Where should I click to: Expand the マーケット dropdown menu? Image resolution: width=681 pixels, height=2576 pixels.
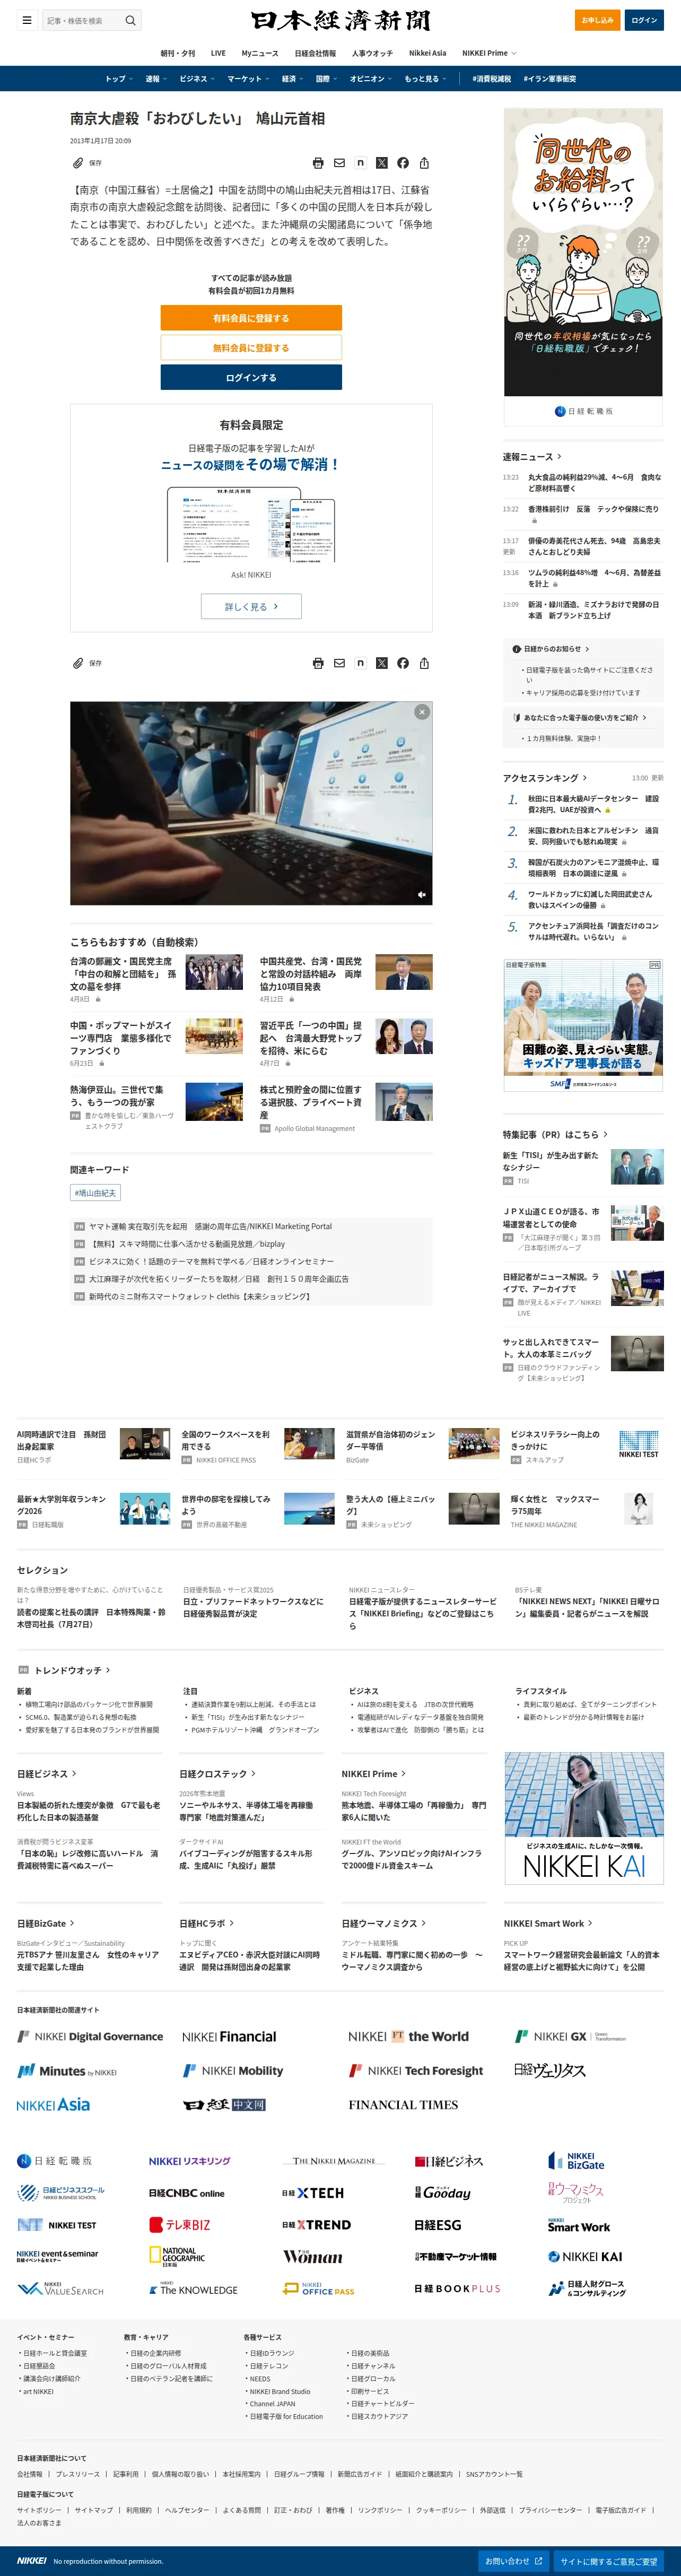coord(248,79)
